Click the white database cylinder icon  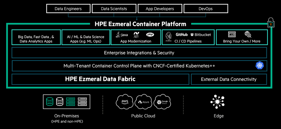(x=60, y=102)
